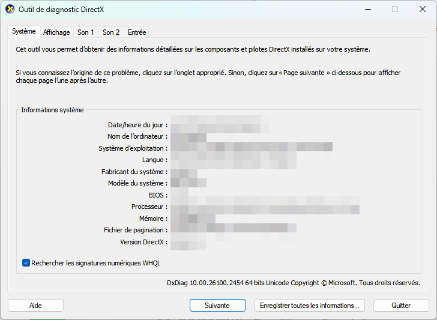Click the 'Cet outil vous permet' description text
Screen dimensions: 437x320
[193, 49]
